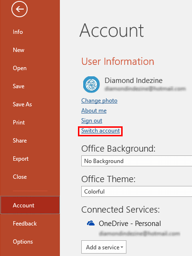This screenshot has height=256, width=192.
Task: Select Export in the sidebar
Action: 20,159
